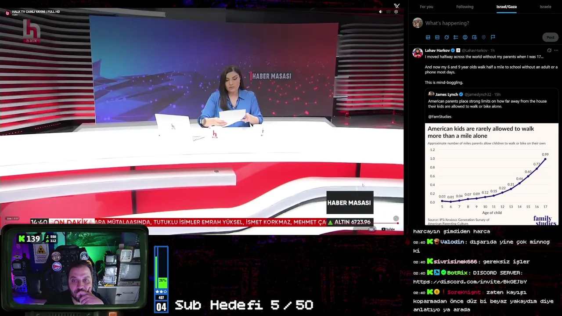Click Grok icon on Lahav Harkov's tweet
This screenshot has width=562, height=316.
tap(549, 50)
